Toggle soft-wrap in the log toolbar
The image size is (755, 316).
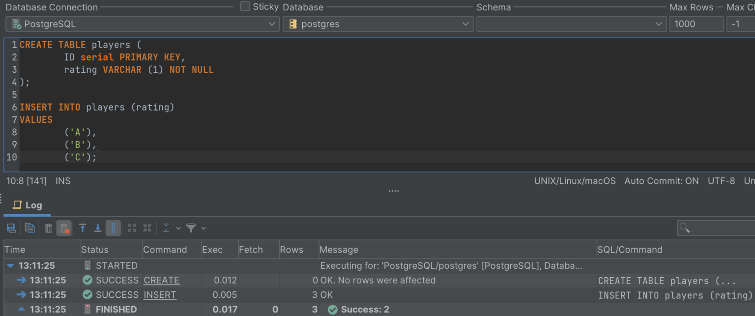[x=114, y=228]
